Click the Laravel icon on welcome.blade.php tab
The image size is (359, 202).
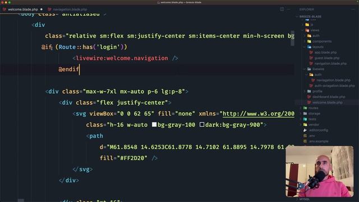click(x=4, y=10)
